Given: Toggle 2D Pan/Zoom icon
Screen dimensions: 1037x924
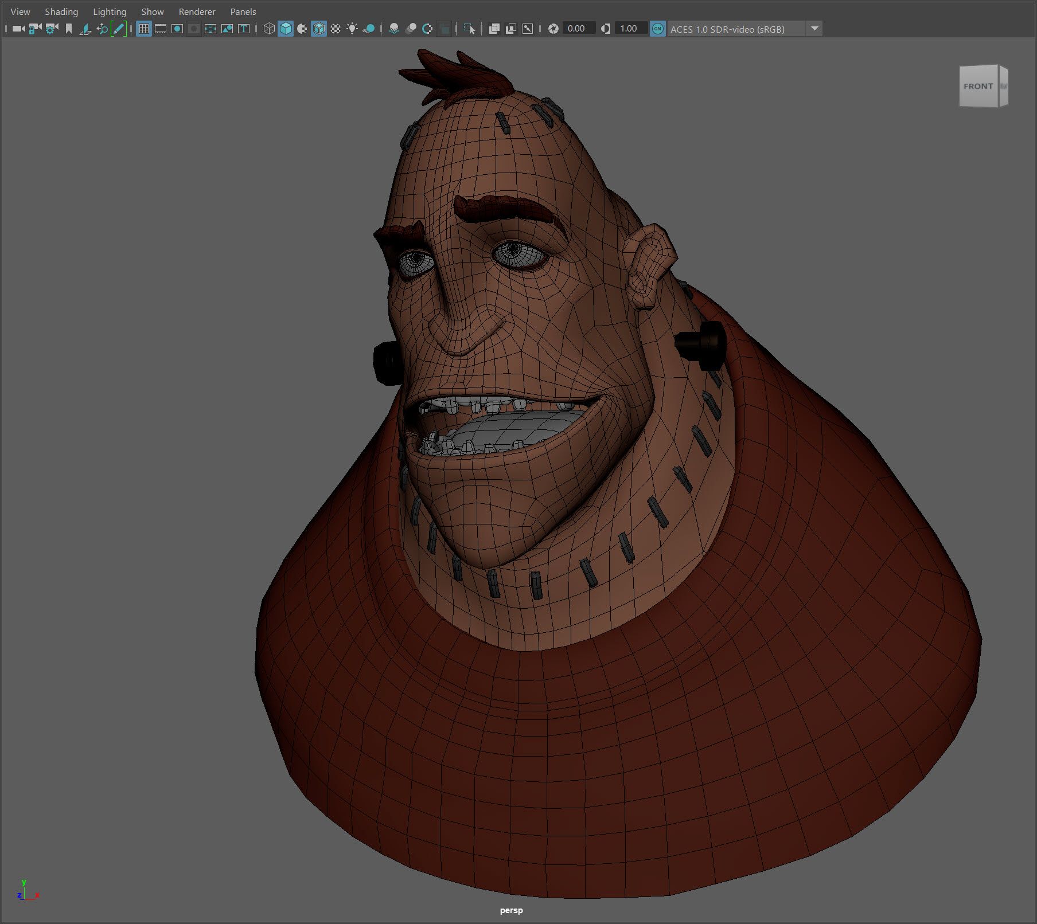Looking at the screenshot, I should [102, 29].
